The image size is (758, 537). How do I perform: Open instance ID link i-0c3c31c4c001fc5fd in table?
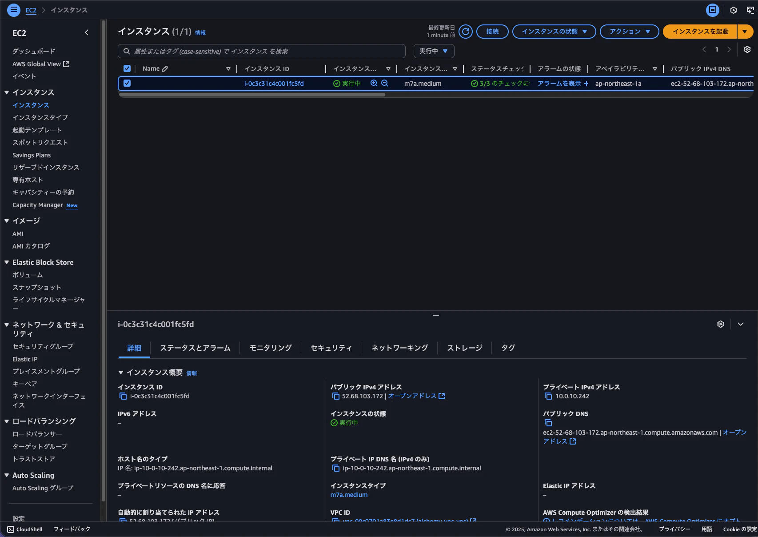(x=274, y=84)
